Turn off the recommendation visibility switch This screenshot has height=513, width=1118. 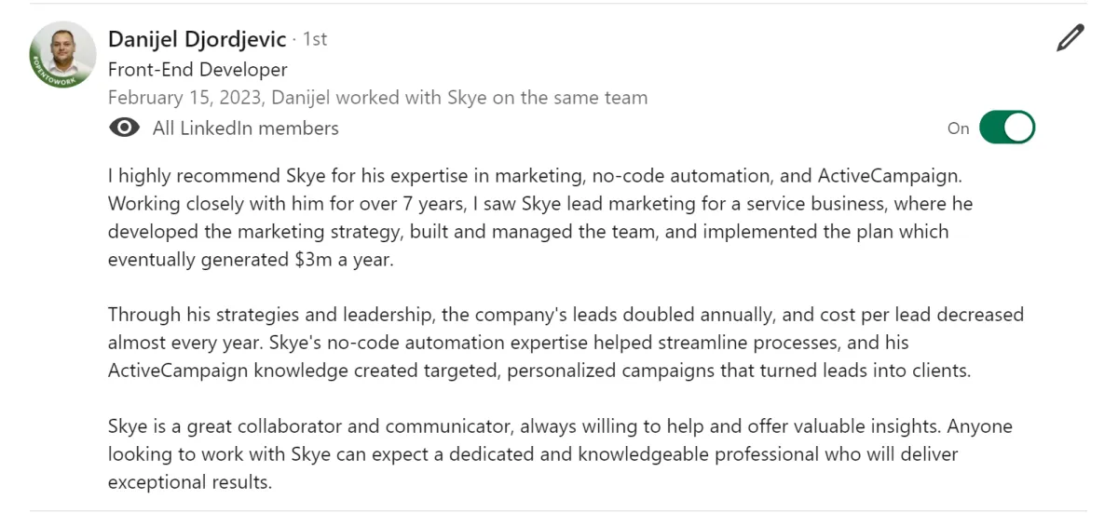(x=1007, y=128)
